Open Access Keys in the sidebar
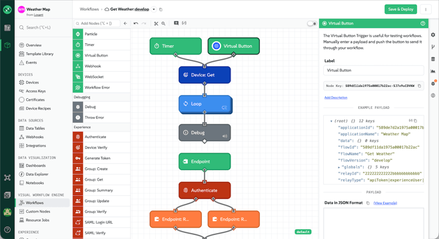The height and width of the screenshot is (239, 439). pos(35,91)
